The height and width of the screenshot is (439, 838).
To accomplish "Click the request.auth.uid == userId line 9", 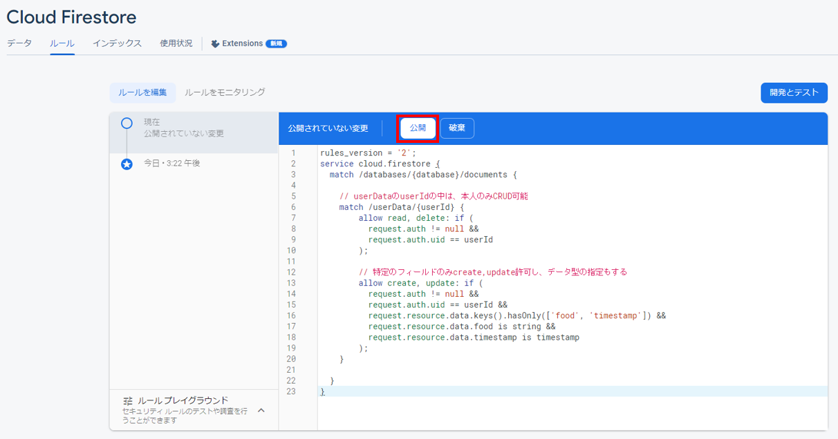I will click(x=430, y=240).
